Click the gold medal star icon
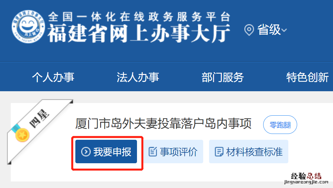Viewport: 333px width, 188px height. click(22, 135)
